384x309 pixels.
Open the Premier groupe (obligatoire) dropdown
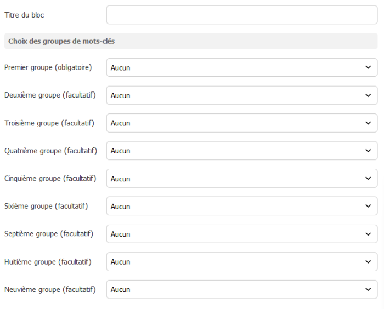tap(241, 67)
